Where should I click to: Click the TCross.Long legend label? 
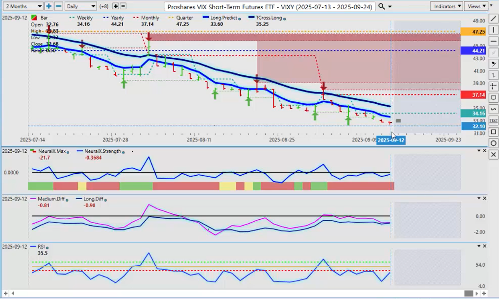269,18
